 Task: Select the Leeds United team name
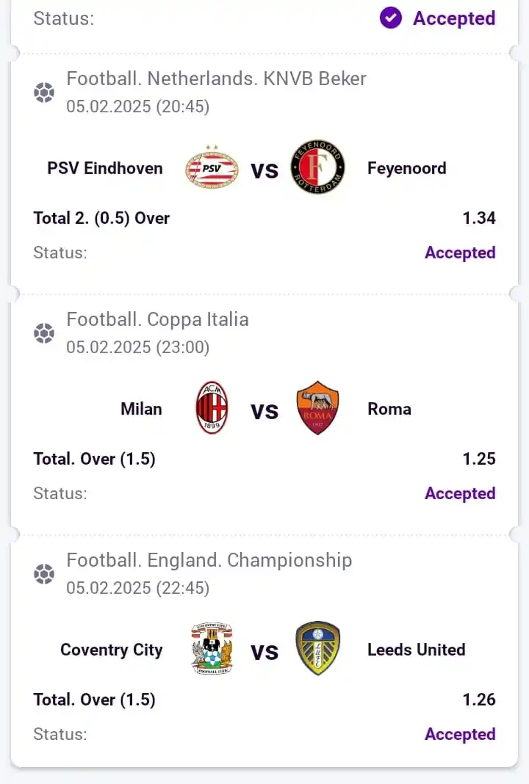point(416,650)
